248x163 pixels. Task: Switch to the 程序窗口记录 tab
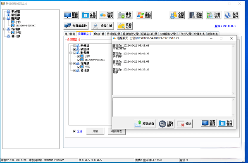tap(149, 34)
